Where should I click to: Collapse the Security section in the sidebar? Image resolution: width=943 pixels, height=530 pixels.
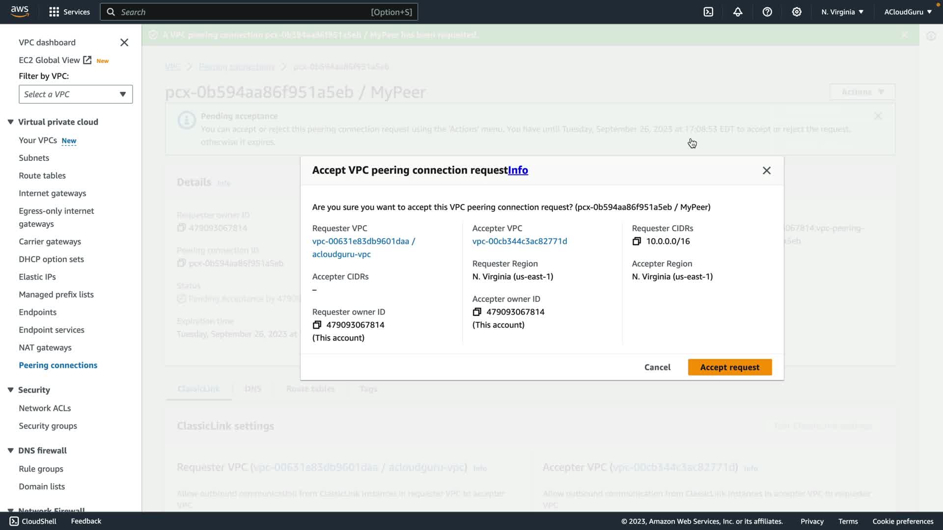tap(10, 390)
